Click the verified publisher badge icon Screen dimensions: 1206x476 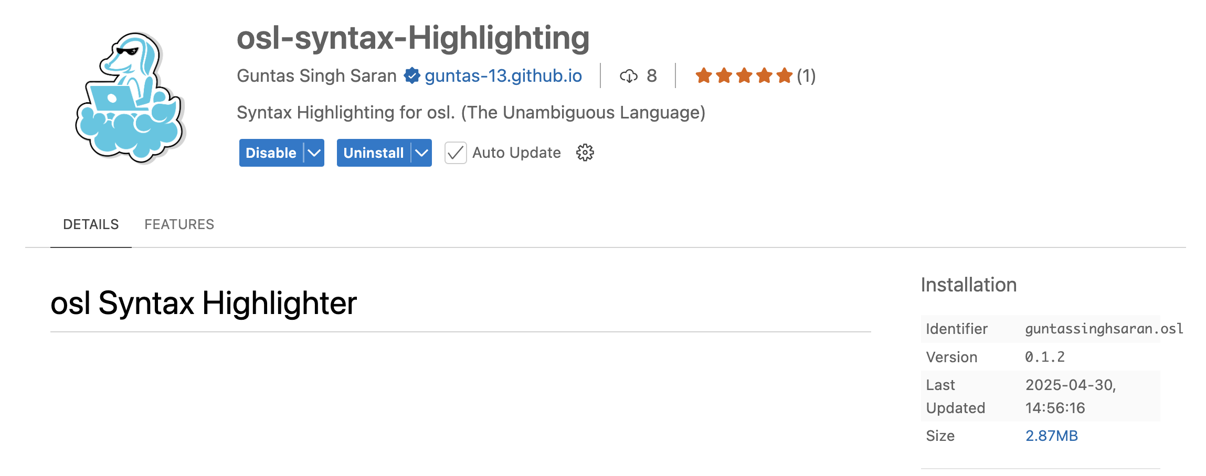click(x=412, y=75)
